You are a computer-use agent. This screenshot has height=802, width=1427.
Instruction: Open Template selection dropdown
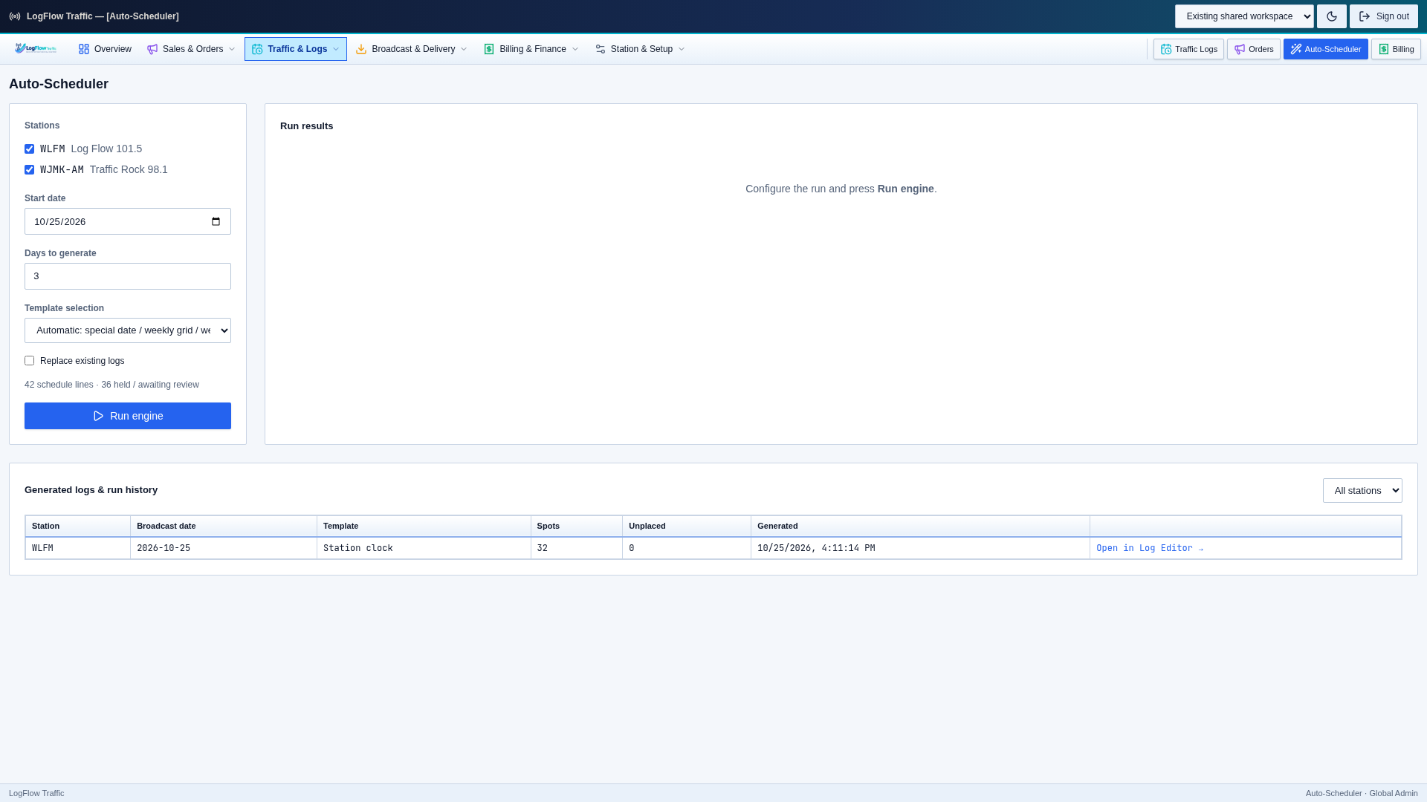[128, 330]
